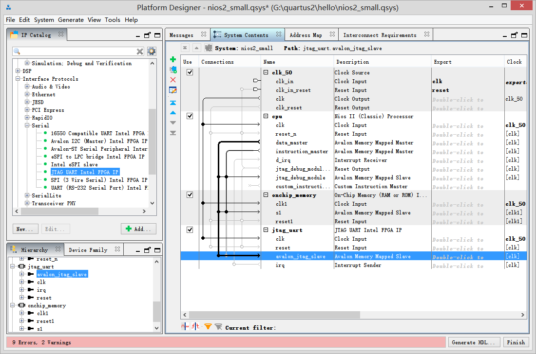Click the add subsystem icon below green plus
Screen dimensions: 536x354
pos(173,70)
